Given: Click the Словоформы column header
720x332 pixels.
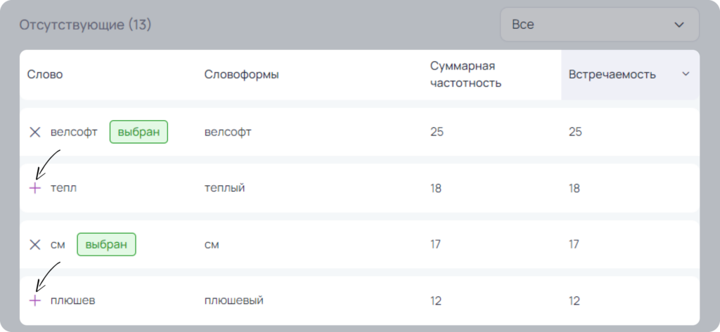Looking at the screenshot, I should [x=242, y=74].
